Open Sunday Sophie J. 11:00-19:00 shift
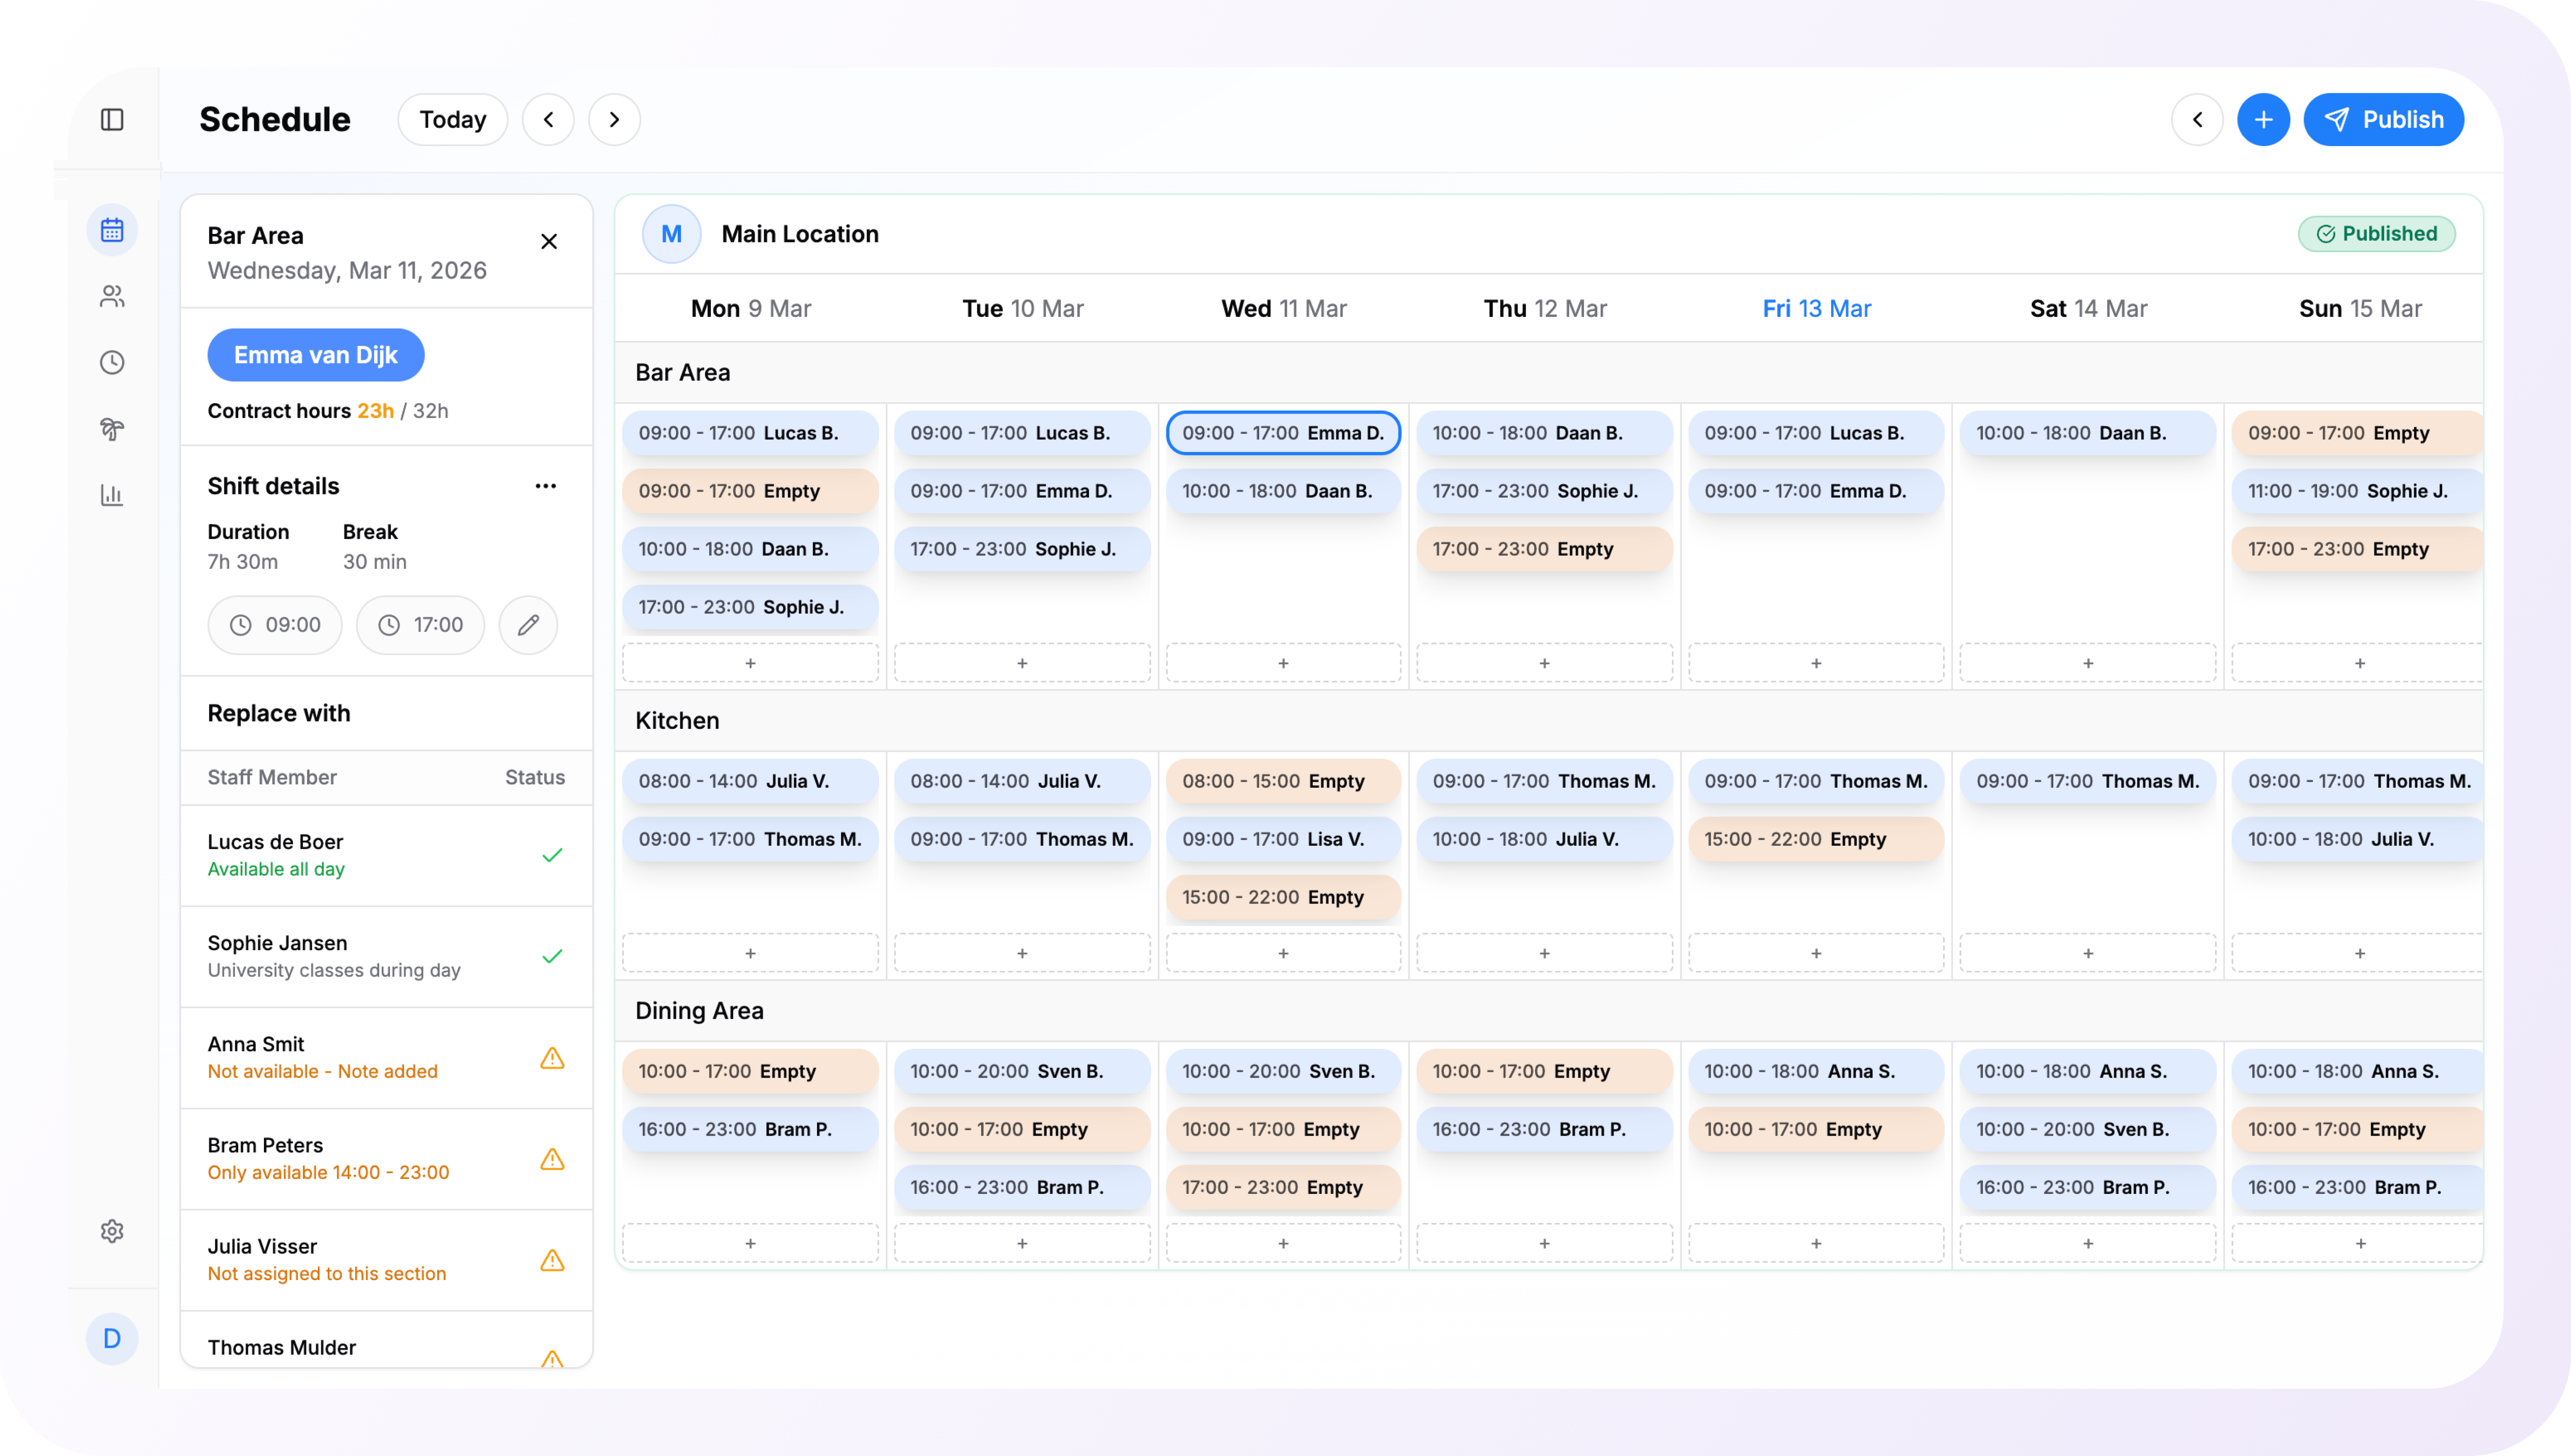2571x1456 pixels. (2359, 491)
